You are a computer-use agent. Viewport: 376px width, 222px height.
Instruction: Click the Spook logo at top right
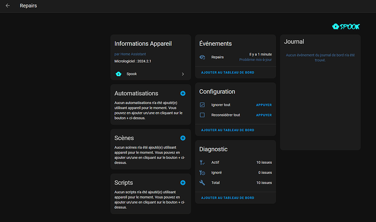pos(346,26)
